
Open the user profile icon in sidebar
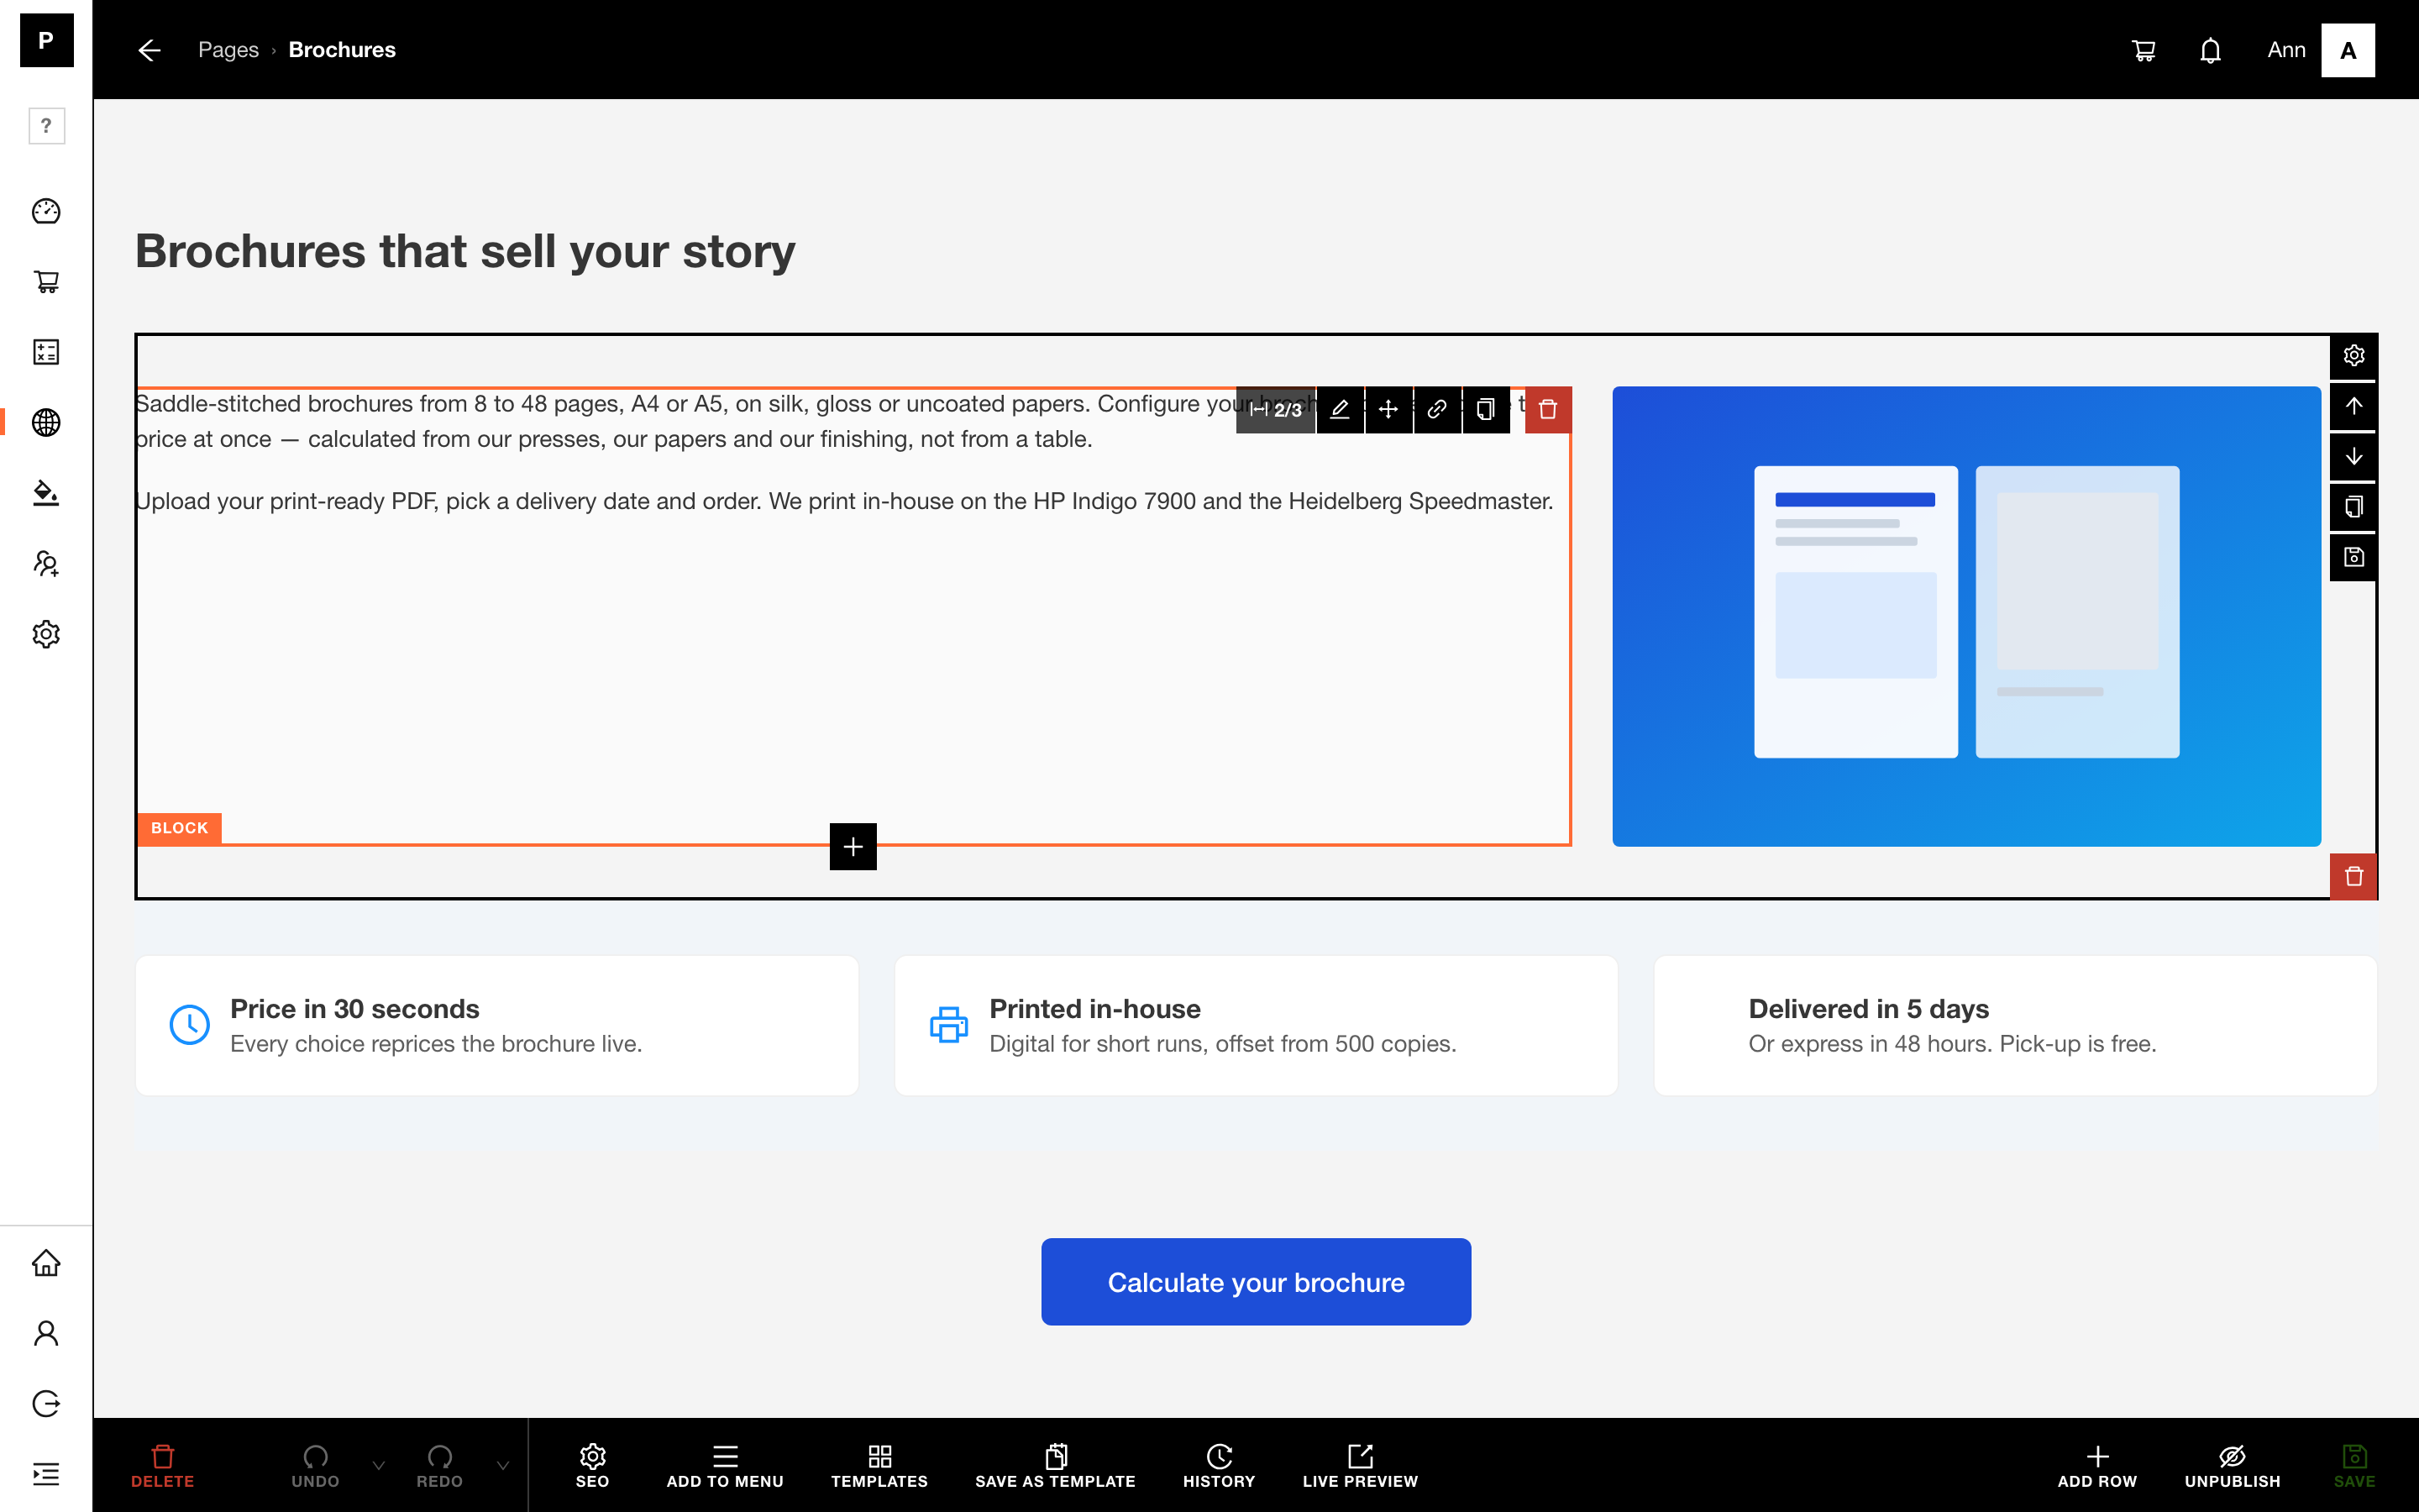pos(46,1333)
